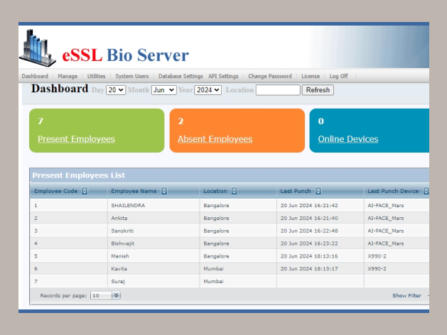Focus the Location text field

pos(278,90)
